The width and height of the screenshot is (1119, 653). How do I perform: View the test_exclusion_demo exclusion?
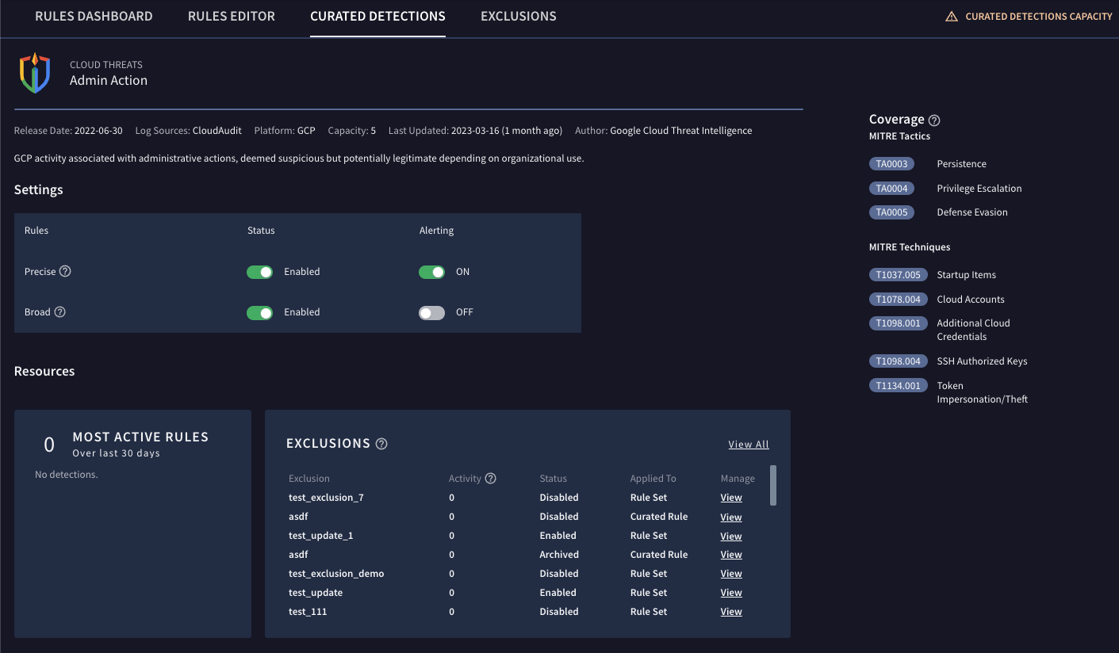(730, 573)
